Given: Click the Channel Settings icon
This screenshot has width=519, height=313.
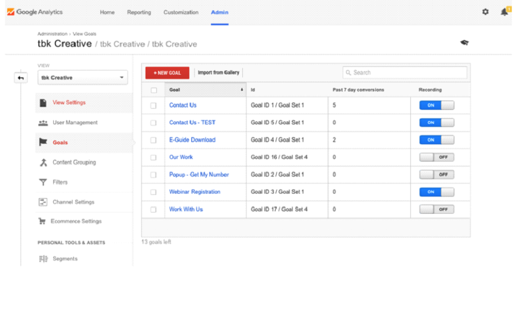Looking at the screenshot, I should pyautogui.click(x=43, y=201).
